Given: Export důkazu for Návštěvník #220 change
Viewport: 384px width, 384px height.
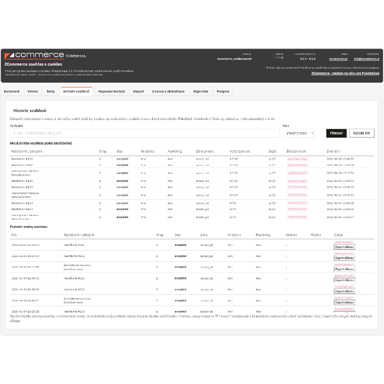Looking at the screenshot, I should pyautogui.click(x=345, y=280).
